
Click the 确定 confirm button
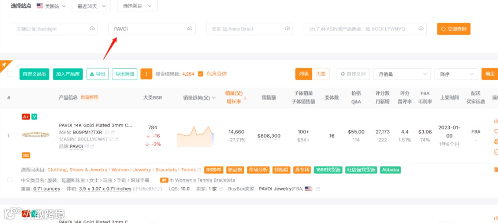(489, 74)
